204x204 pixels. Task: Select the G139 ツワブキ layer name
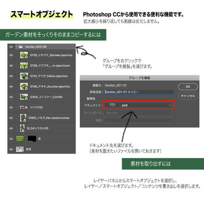50,66
